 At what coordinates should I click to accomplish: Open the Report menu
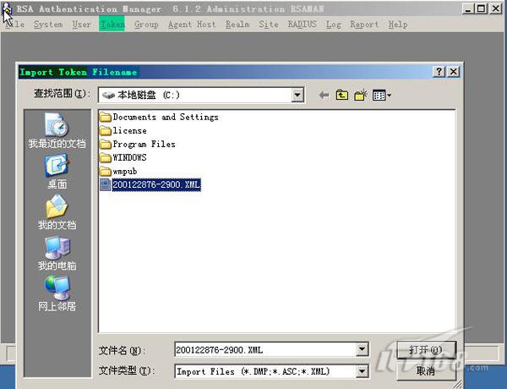pyautogui.click(x=364, y=25)
